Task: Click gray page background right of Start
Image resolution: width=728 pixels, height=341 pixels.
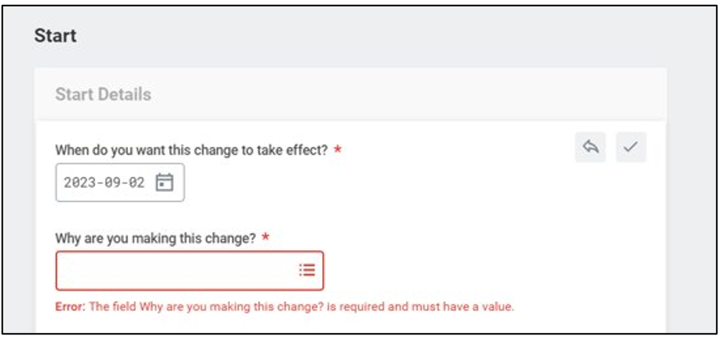Action: click(364, 36)
